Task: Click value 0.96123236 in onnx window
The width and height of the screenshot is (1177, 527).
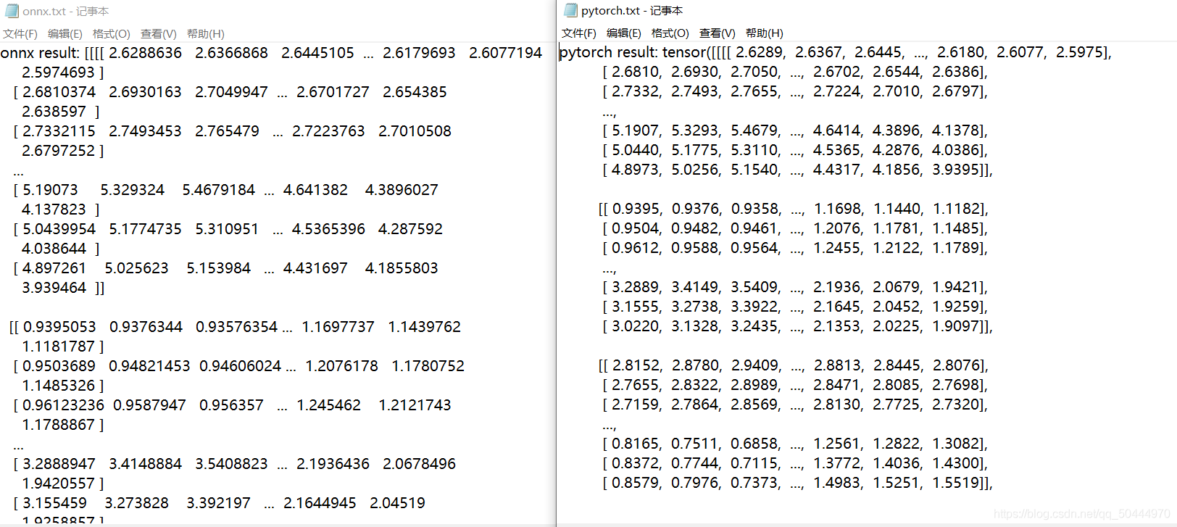Action: pyautogui.click(x=63, y=405)
